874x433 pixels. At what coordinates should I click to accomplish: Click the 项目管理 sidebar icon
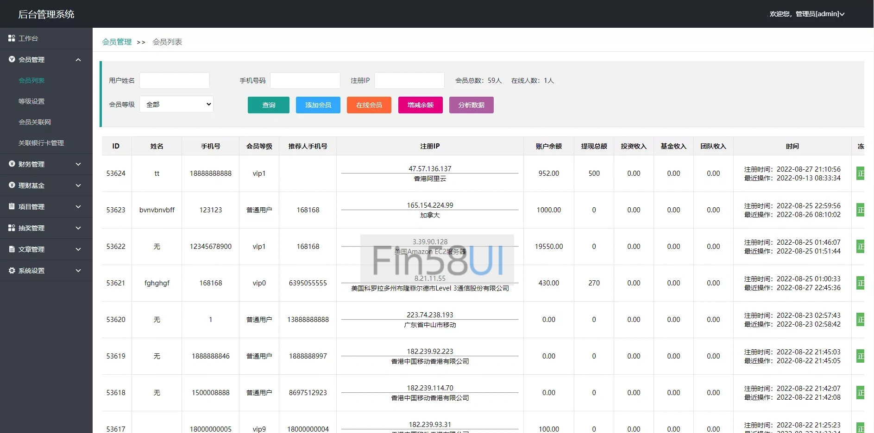pyautogui.click(x=12, y=206)
